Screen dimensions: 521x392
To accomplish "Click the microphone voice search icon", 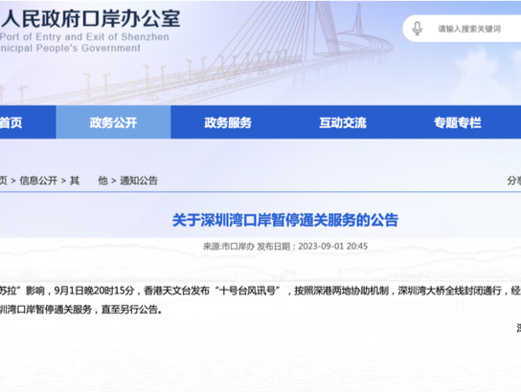I will pyautogui.click(x=418, y=29).
